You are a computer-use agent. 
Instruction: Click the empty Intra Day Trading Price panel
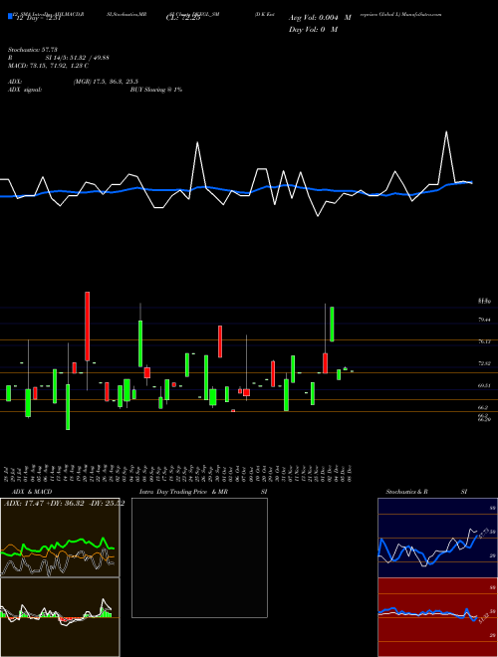[199, 557]
